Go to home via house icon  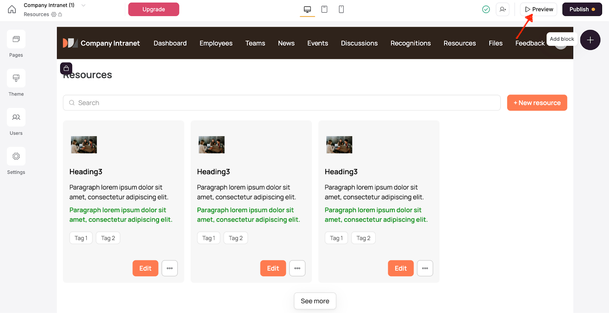coord(12,9)
